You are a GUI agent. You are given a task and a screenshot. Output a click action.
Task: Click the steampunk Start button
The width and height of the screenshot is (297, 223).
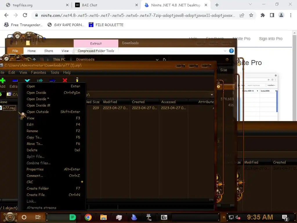point(10,217)
